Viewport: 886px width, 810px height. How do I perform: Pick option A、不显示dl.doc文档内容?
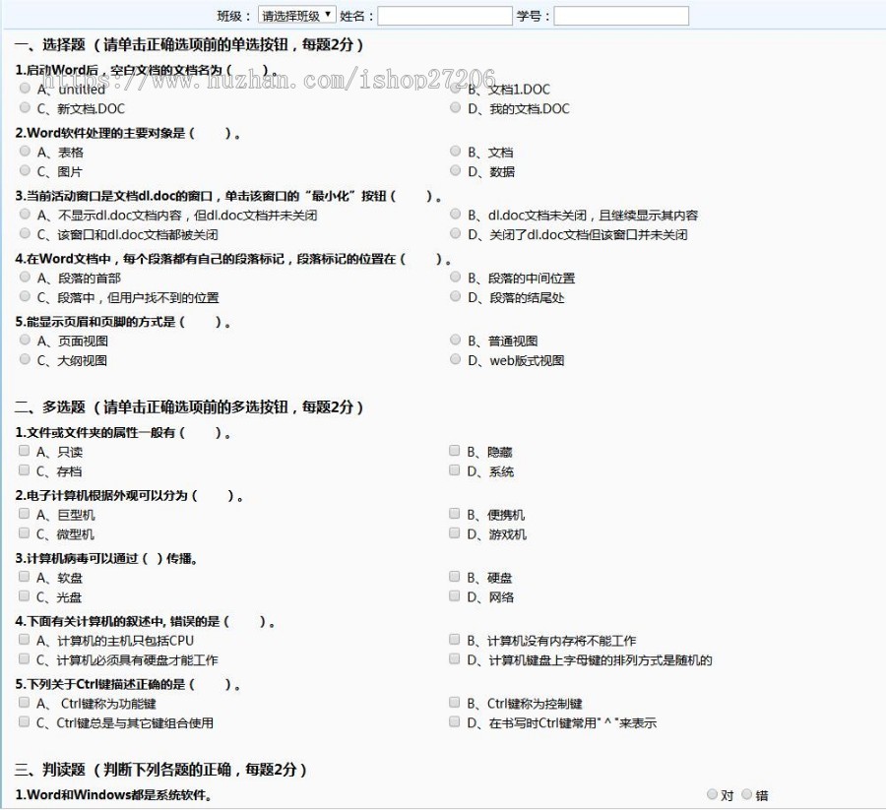pyautogui.click(x=25, y=215)
